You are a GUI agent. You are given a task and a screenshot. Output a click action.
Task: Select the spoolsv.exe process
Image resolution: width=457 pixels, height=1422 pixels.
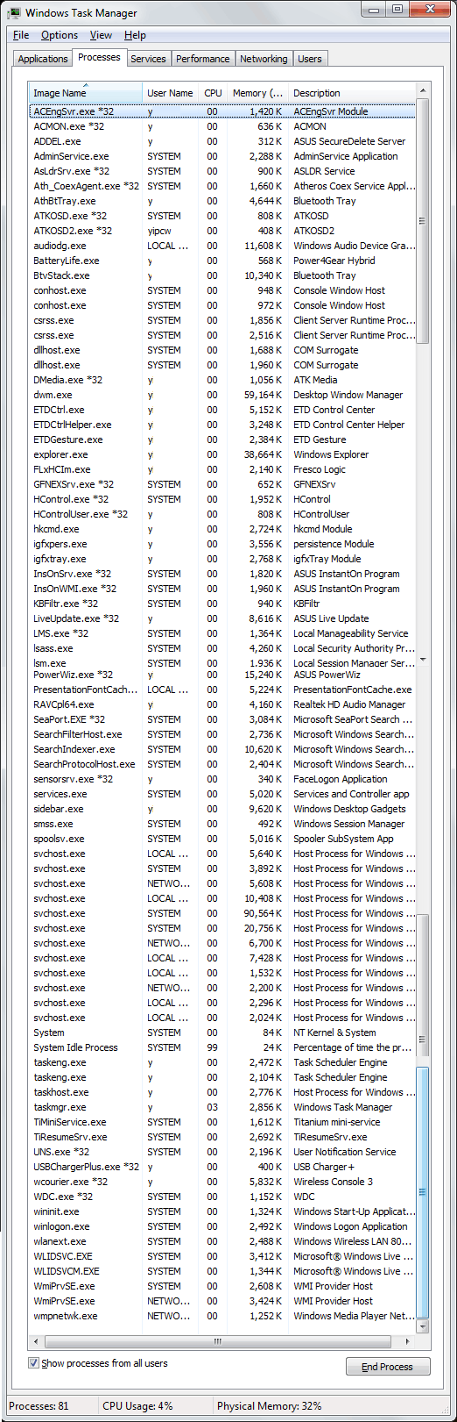[222, 839]
